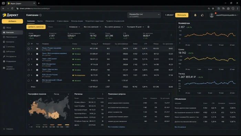Click yellow Добавить button in sidebar

12,21
